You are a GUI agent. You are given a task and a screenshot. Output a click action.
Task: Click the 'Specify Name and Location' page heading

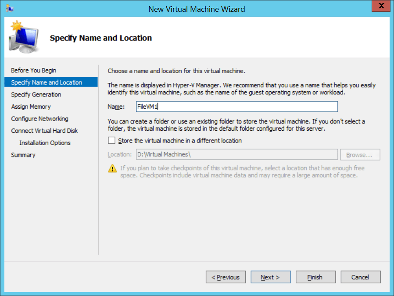click(101, 38)
